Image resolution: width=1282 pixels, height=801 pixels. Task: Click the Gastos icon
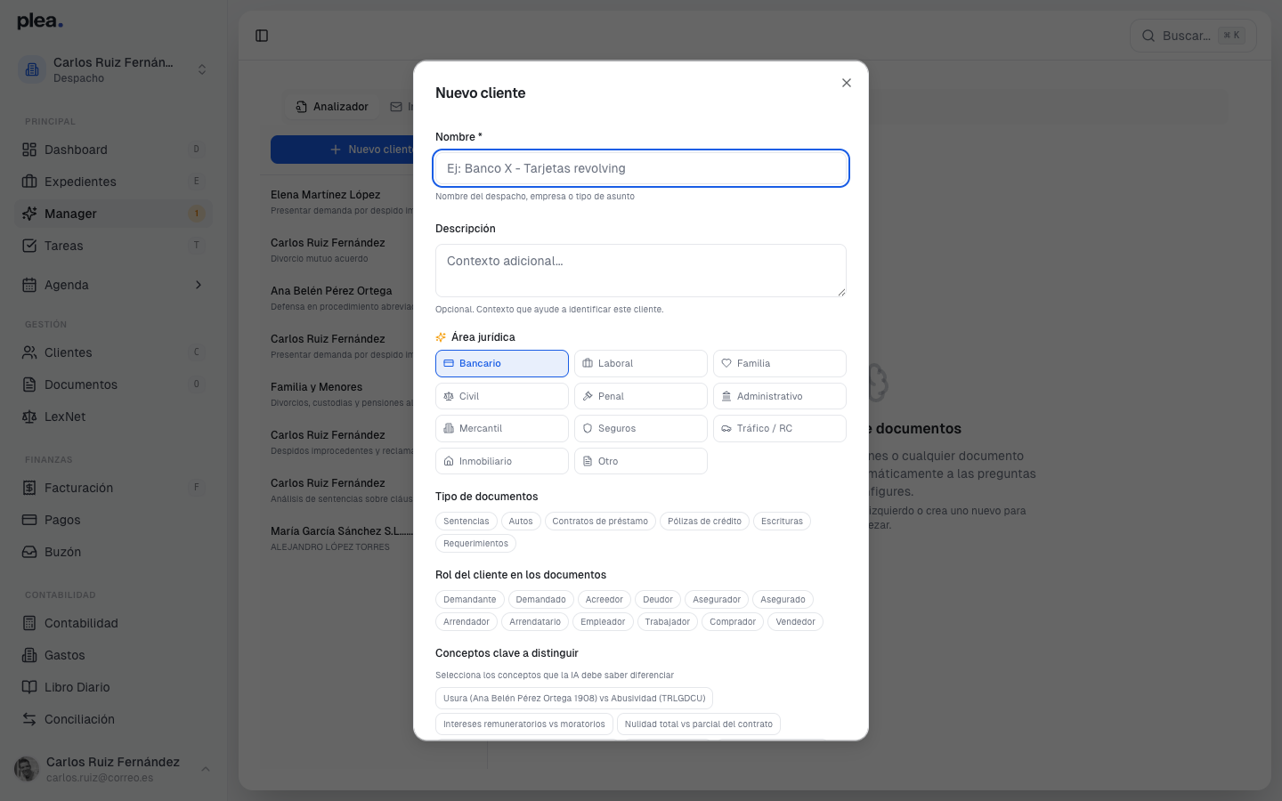point(29,655)
